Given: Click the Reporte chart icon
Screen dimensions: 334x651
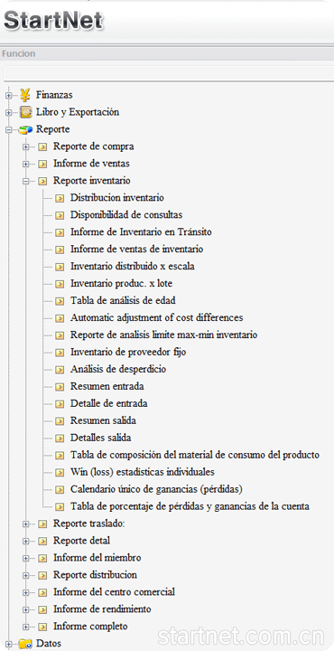Looking at the screenshot, I should click(25, 129).
